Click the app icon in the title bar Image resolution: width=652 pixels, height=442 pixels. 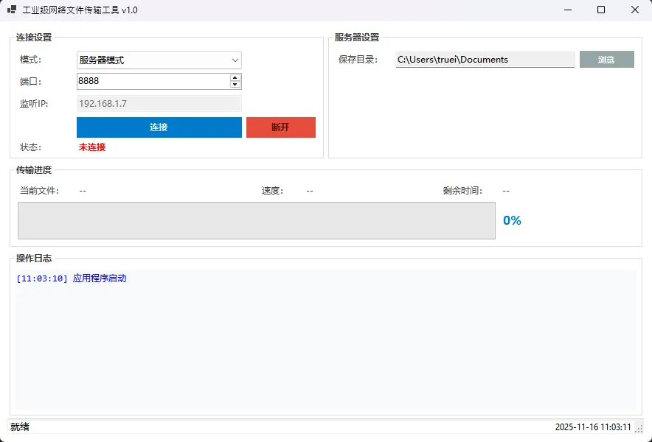coord(12,10)
